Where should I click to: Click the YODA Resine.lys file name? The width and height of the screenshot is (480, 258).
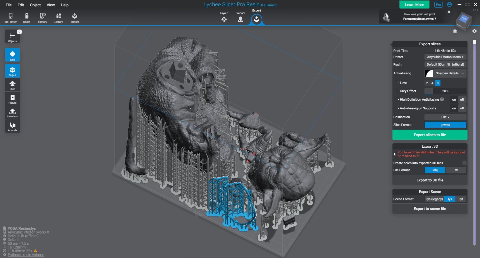(22, 228)
